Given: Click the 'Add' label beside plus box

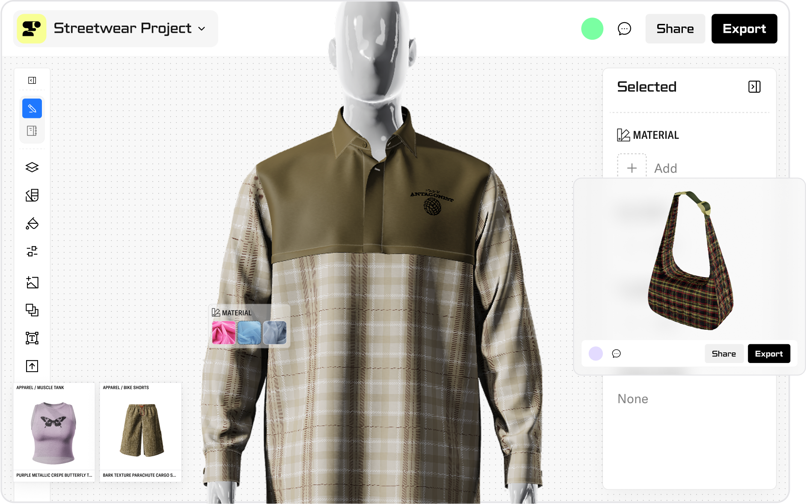Looking at the screenshot, I should (x=666, y=168).
